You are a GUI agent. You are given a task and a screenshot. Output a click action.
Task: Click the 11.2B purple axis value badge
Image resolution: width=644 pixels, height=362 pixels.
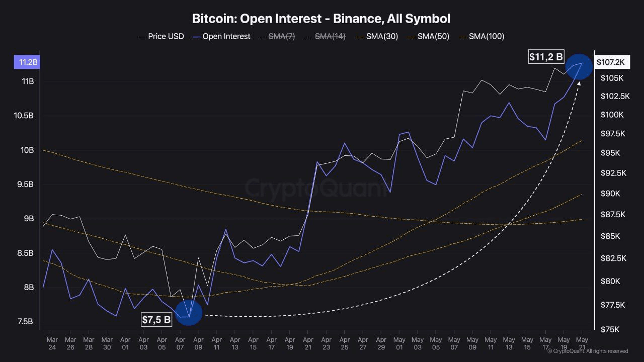tap(29, 62)
